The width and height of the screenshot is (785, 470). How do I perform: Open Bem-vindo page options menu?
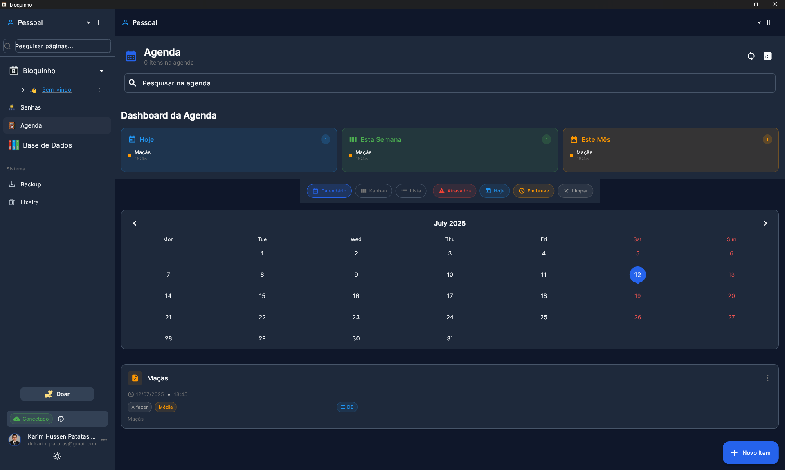click(99, 90)
